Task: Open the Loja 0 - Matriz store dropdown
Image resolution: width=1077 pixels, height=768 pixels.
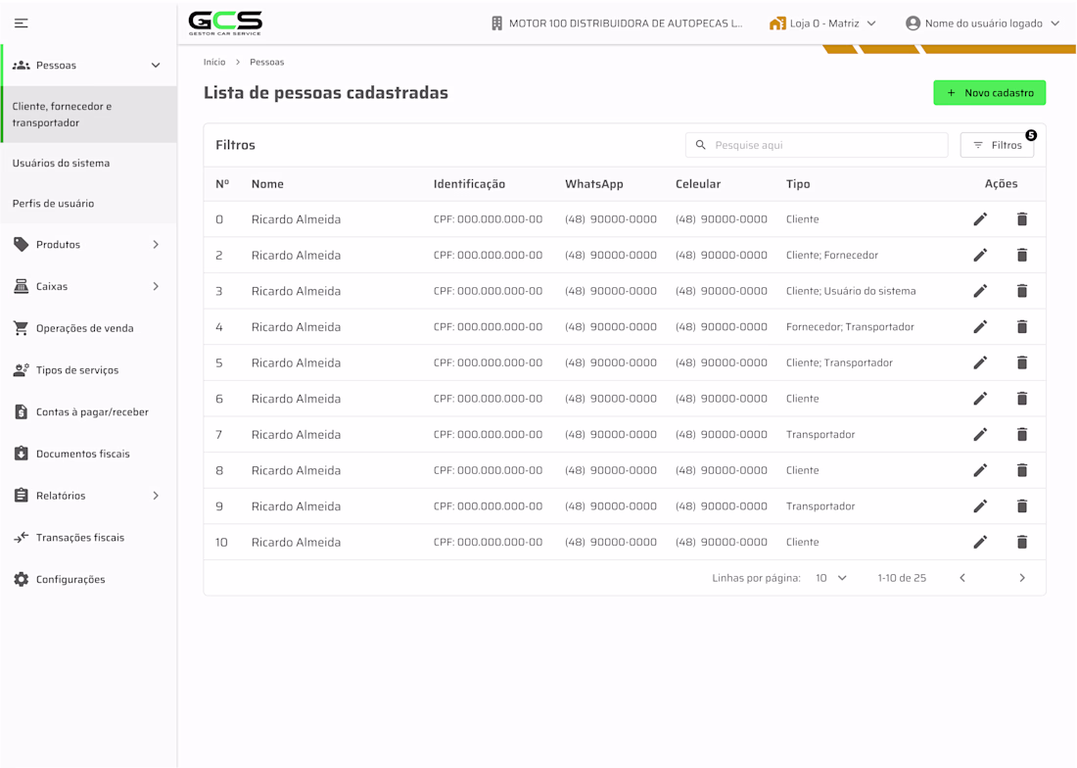Action: 822,24
